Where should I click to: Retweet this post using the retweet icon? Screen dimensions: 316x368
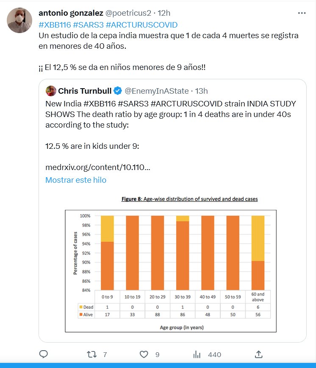91,354
